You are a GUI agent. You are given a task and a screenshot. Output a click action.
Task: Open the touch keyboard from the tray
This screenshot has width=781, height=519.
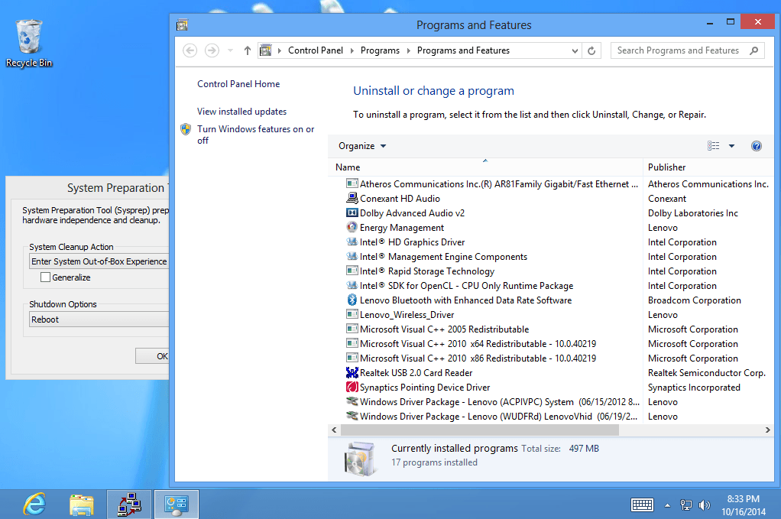[x=642, y=505]
